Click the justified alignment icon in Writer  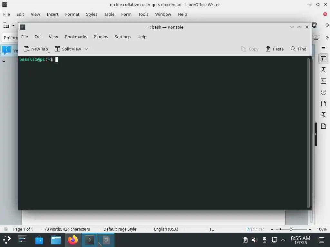click(x=316, y=38)
